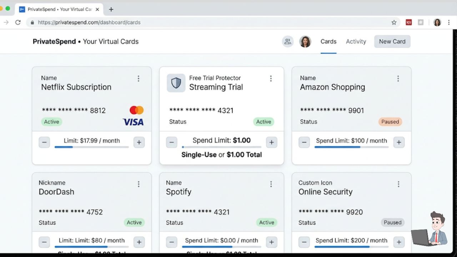Decrease the Online Security spend limit
Screen dimensions: 457x257
[304, 242]
